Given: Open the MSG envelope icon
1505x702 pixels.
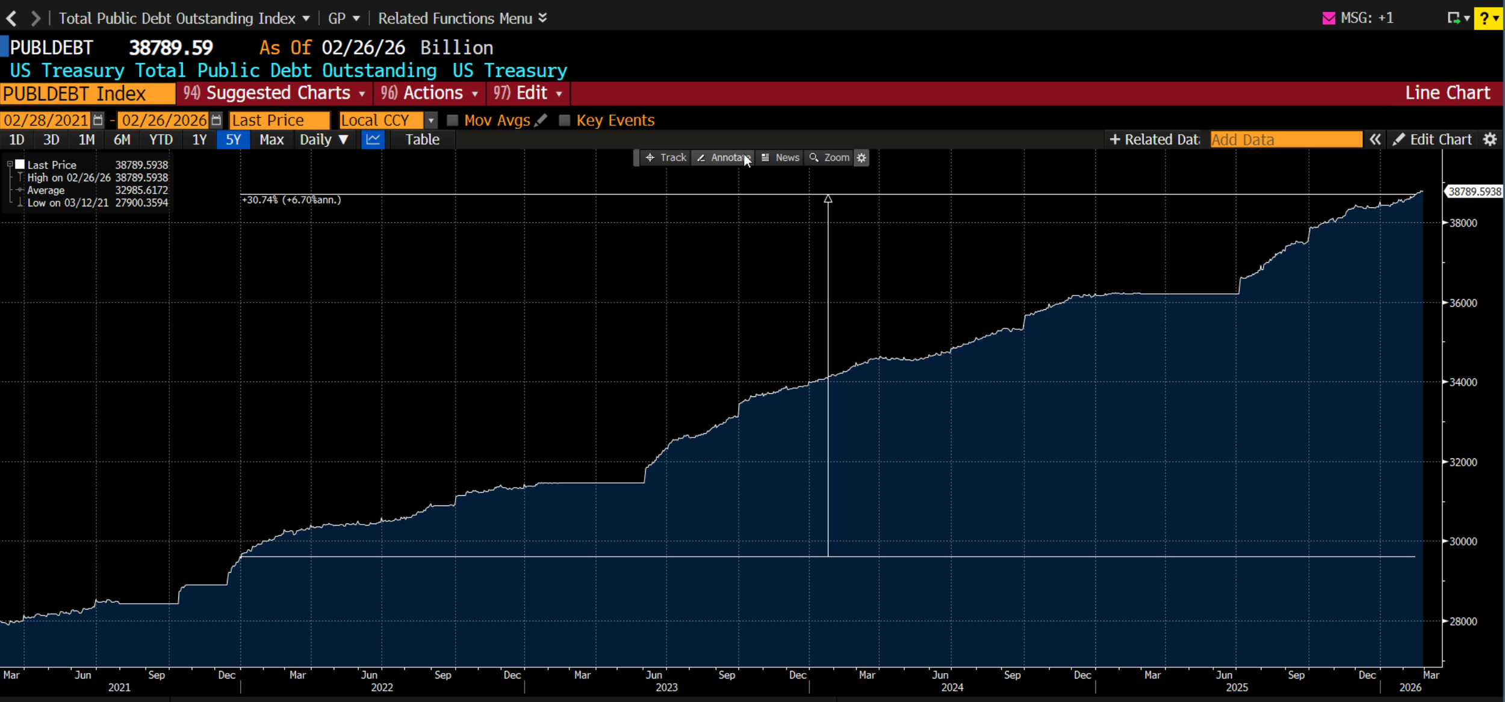Looking at the screenshot, I should tap(1329, 19).
